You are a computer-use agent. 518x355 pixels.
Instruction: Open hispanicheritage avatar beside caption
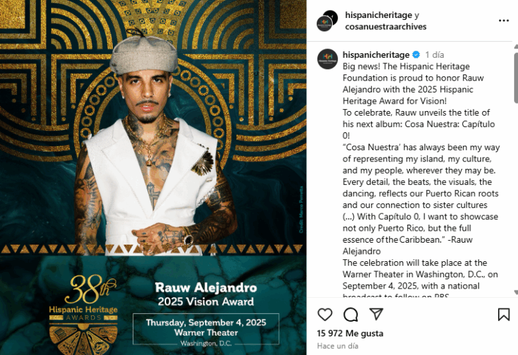click(x=327, y=59)
